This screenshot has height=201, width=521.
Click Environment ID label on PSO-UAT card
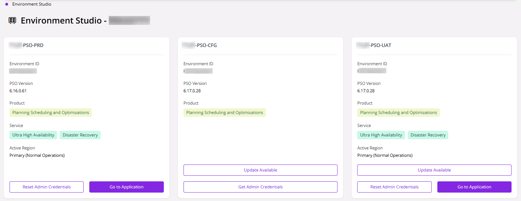[372, 64]
